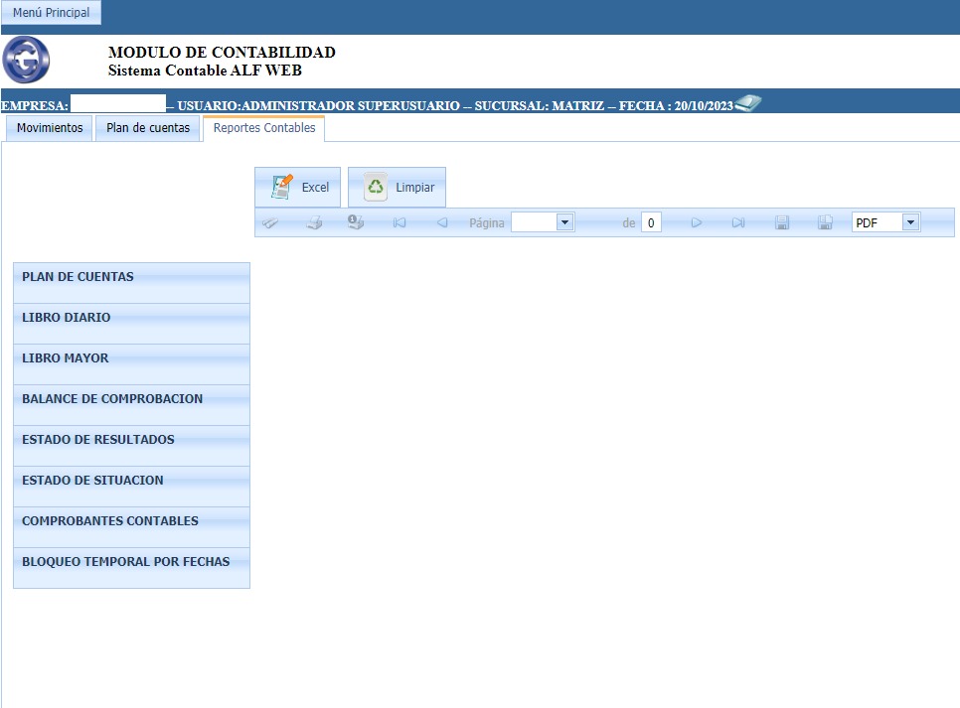Click the eraser icon in report toolbar
Image resolution: width=960 pixels, height=708 pixels.
point(270,223)
